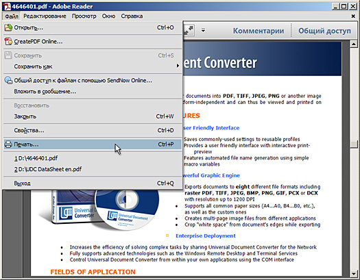Click the Powerful Graphic Engine heading

[x=211, y=175]
